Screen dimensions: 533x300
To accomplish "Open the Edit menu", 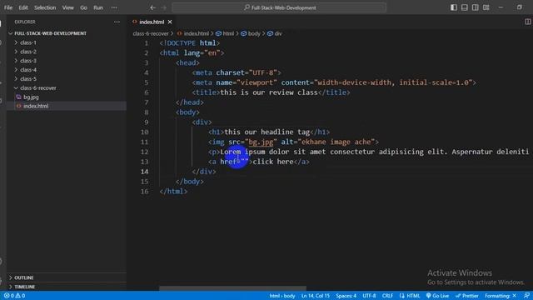I will (x=23, y=7).
